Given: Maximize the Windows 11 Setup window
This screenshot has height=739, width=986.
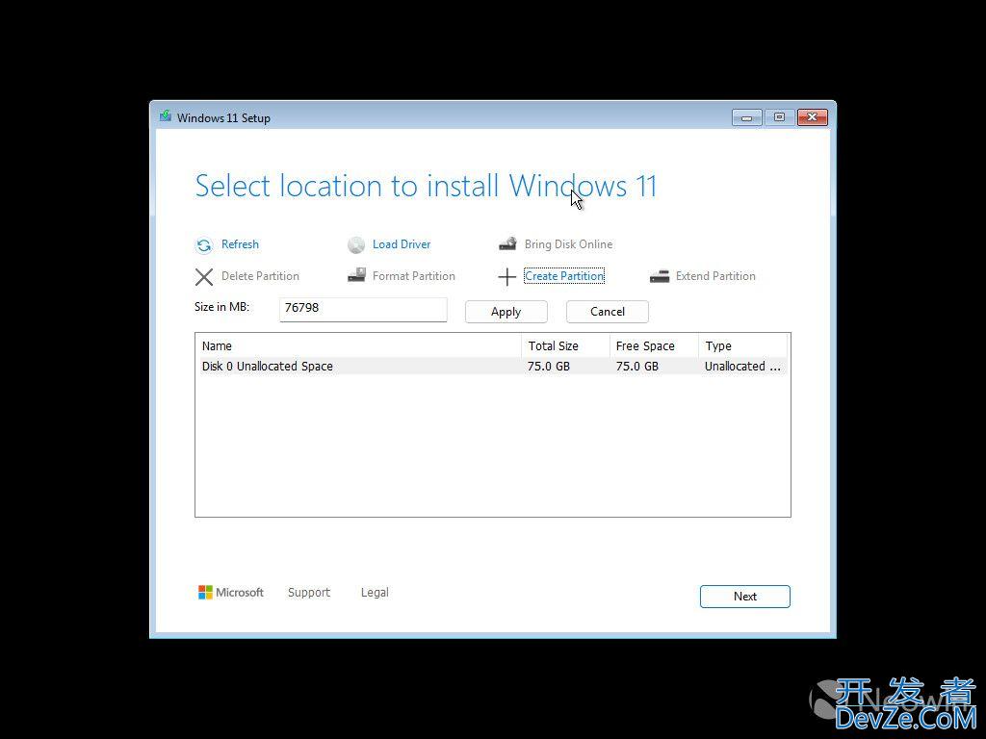Looking at the screenshot, I should [779, 117].
